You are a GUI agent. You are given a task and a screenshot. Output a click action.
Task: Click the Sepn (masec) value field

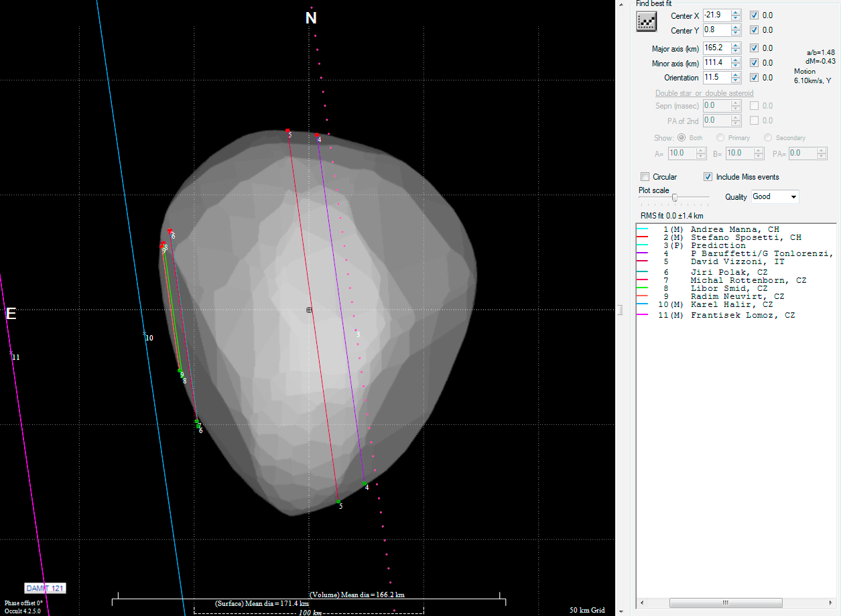[x=716, y=106]
